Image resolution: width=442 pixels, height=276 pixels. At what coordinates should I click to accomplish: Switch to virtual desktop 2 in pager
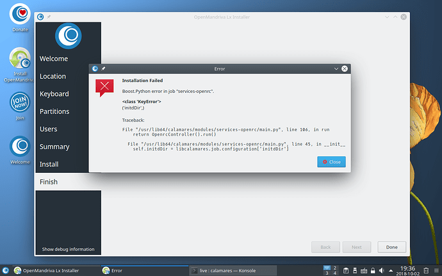pos(335,268)
